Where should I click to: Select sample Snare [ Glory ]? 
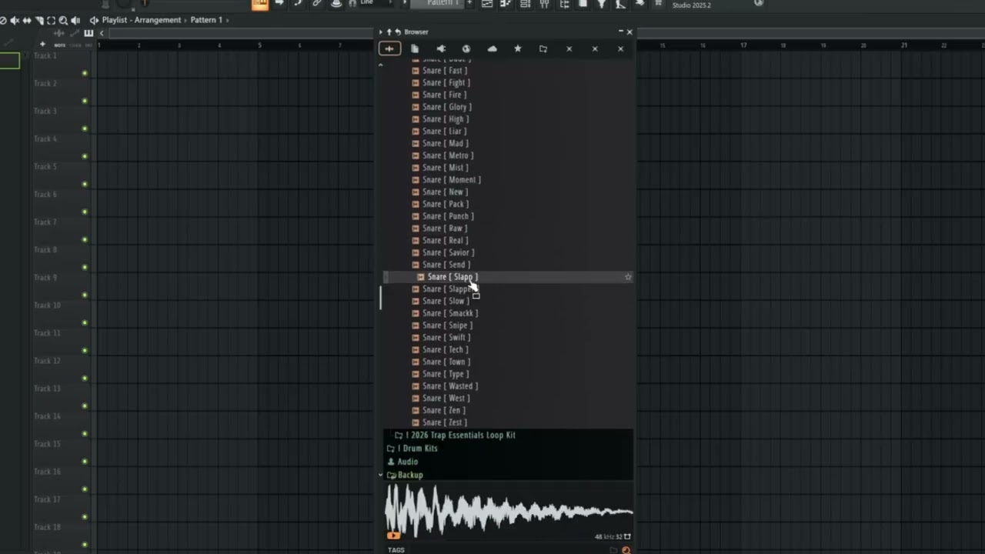[x=447, y=107]
